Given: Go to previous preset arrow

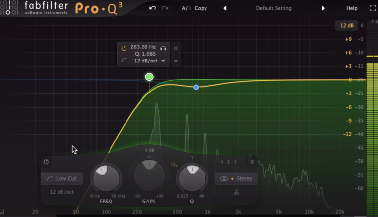Looking at the screenshot, I should [225, 8].
